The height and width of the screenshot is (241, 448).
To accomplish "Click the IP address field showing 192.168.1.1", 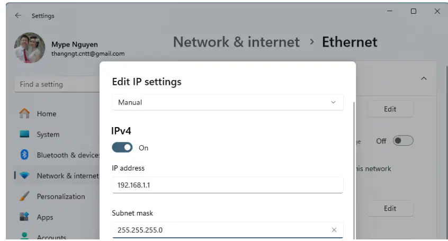I will 227,185.
